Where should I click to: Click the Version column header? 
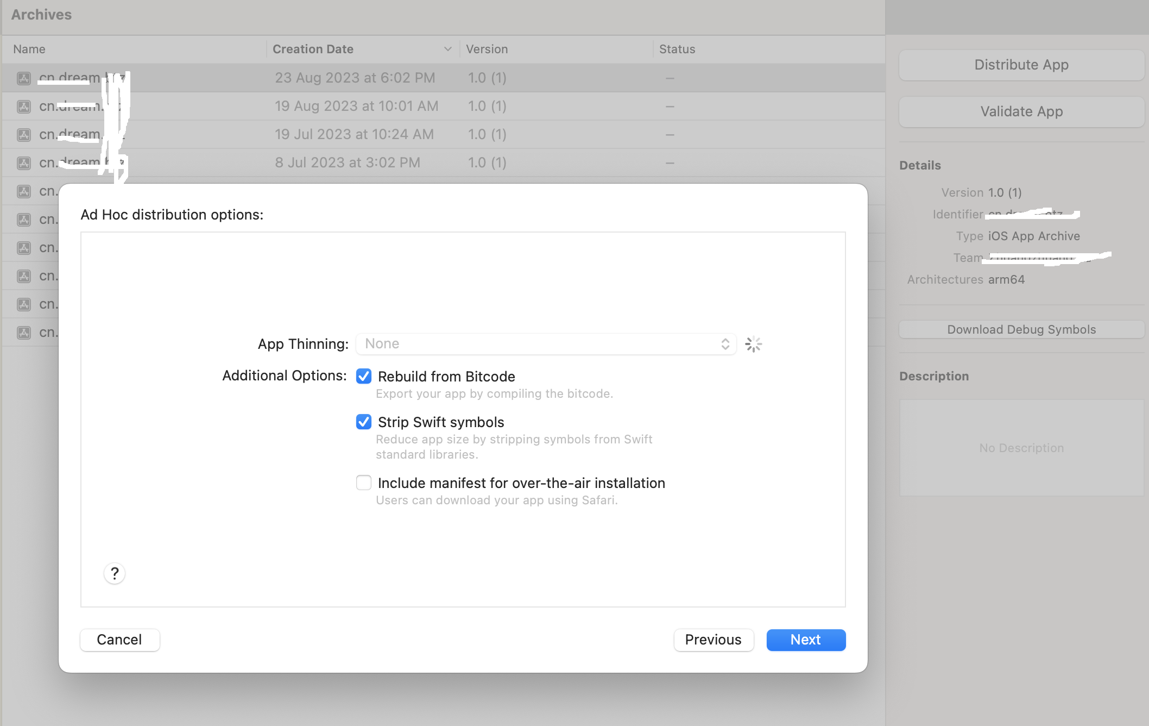pyautogui.click(x=487, y=49)
